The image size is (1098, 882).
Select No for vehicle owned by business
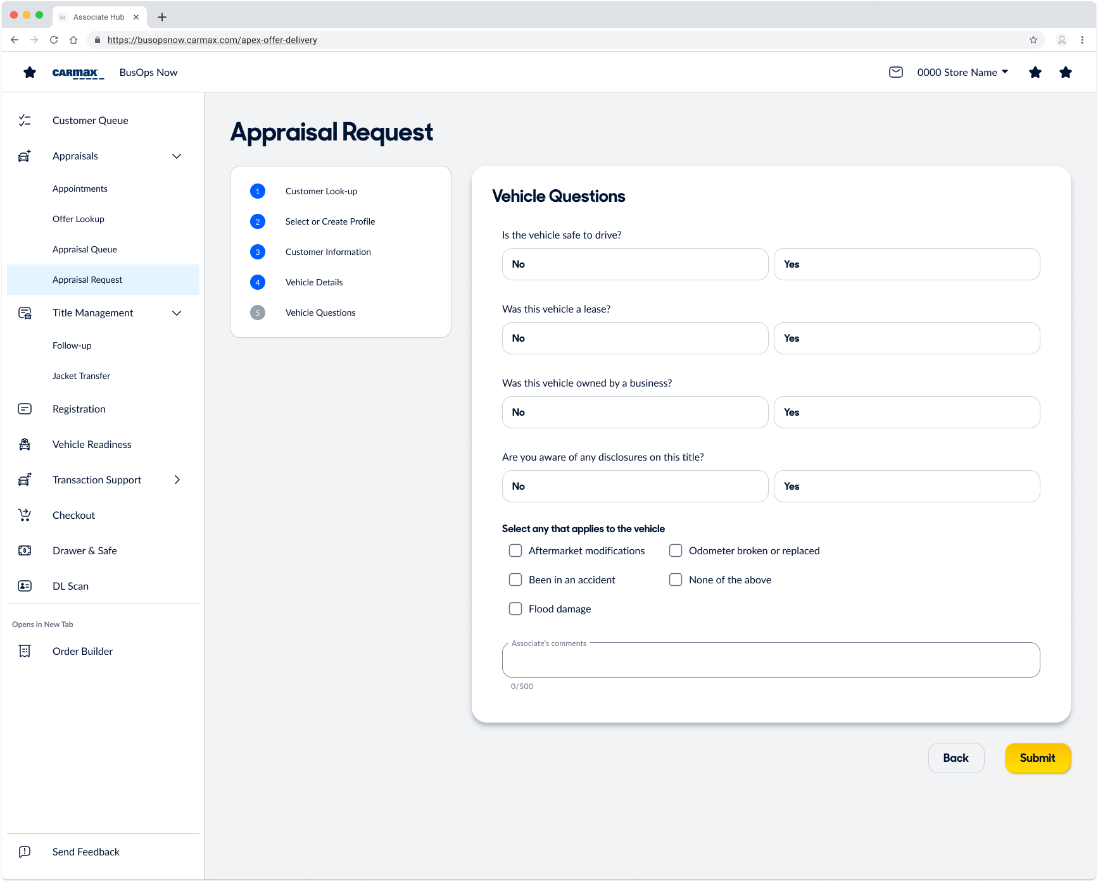pos(635,412)
